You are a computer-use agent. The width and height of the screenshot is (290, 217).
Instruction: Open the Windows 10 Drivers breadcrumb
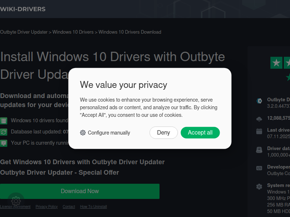click(x=73, y=32)
